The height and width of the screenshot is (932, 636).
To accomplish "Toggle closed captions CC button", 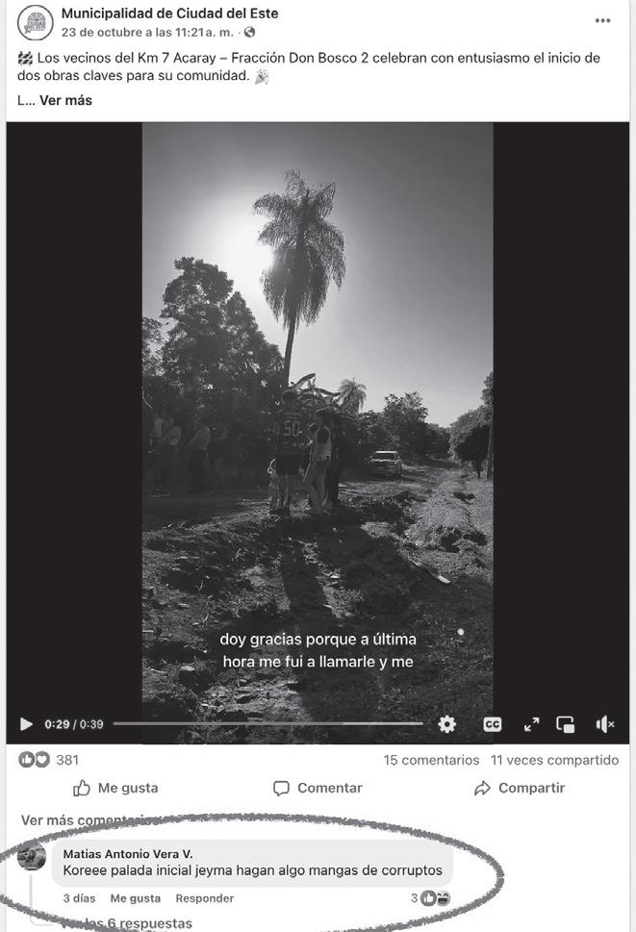I will pos(493,724).
